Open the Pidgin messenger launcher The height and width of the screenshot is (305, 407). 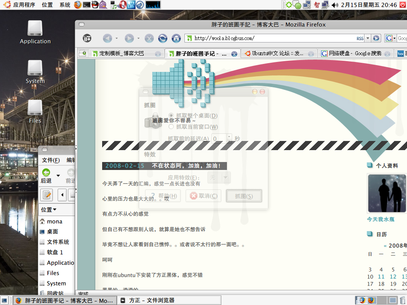pos(103,5)
